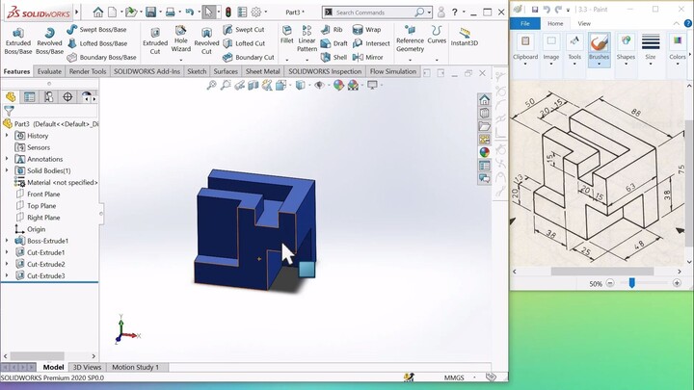Image resolution: width=694 pixels, height=390 pixels.
Task: Click the Rebuild traffic light icon
Action: [x=228, y=13]
